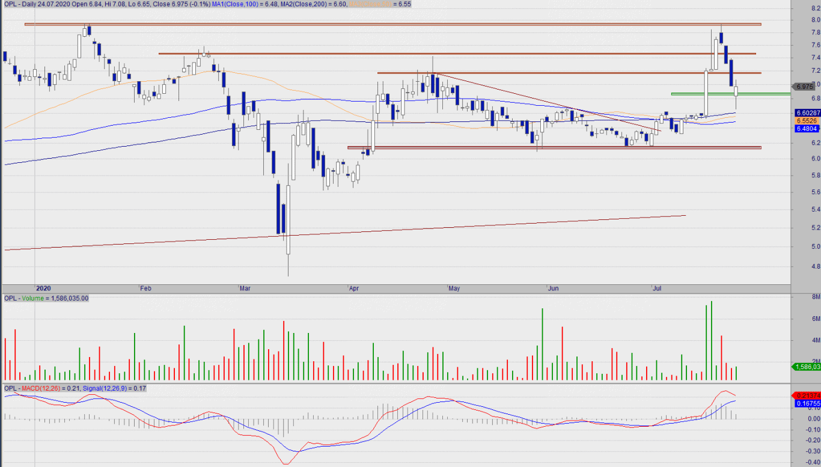The image size is (821, 467).
Task: Click the 6M label on volume axis
Action: coord(816,319)
